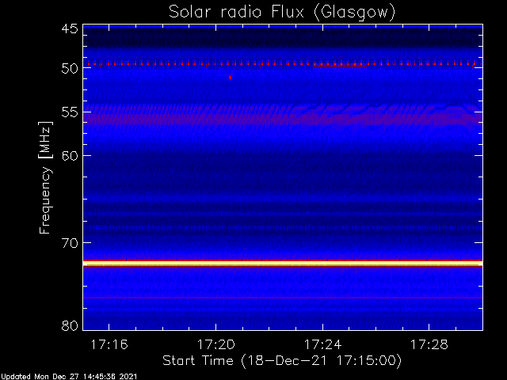This screenshot has width=507, height=380.
Task: Click the '80' frequency axis label
Action: [70, 325]
